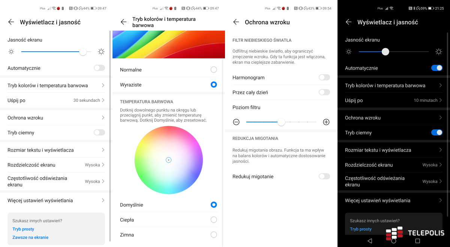Open recent apps with the square button
This screenshot has height=247, width=450.
coord(417,241)
